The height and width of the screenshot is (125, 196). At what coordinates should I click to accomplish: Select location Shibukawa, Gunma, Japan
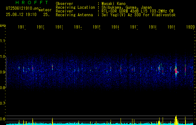tap(127, 7)
